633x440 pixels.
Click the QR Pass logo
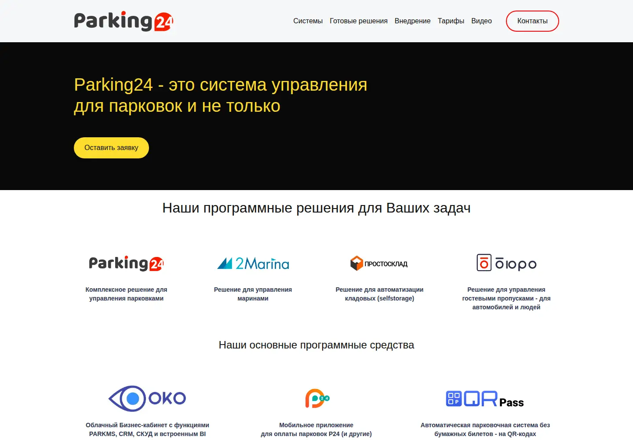[x=485, y=399]
